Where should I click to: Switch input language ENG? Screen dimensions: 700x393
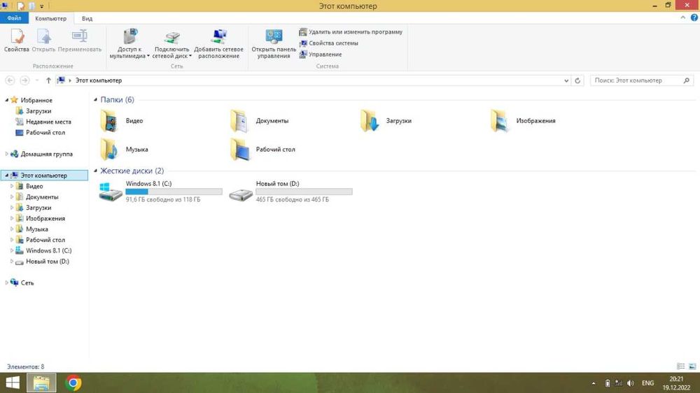coord(647,383)
